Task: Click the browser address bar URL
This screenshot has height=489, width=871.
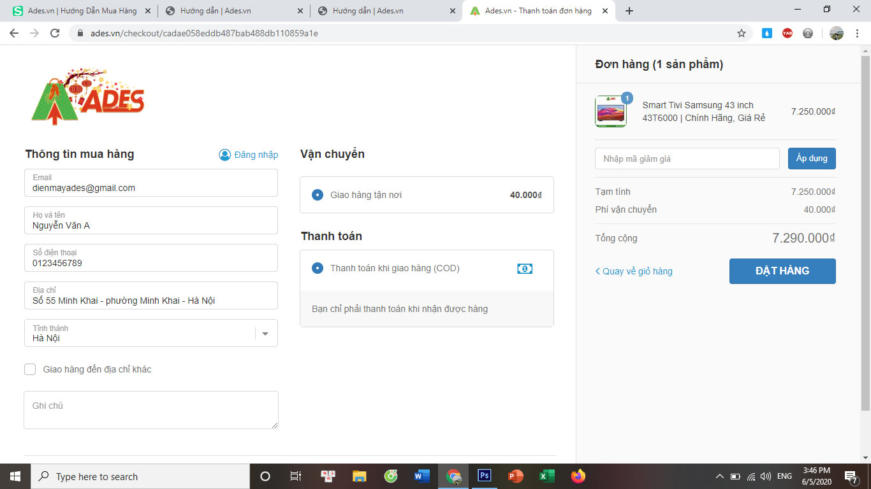Action: 205,33
